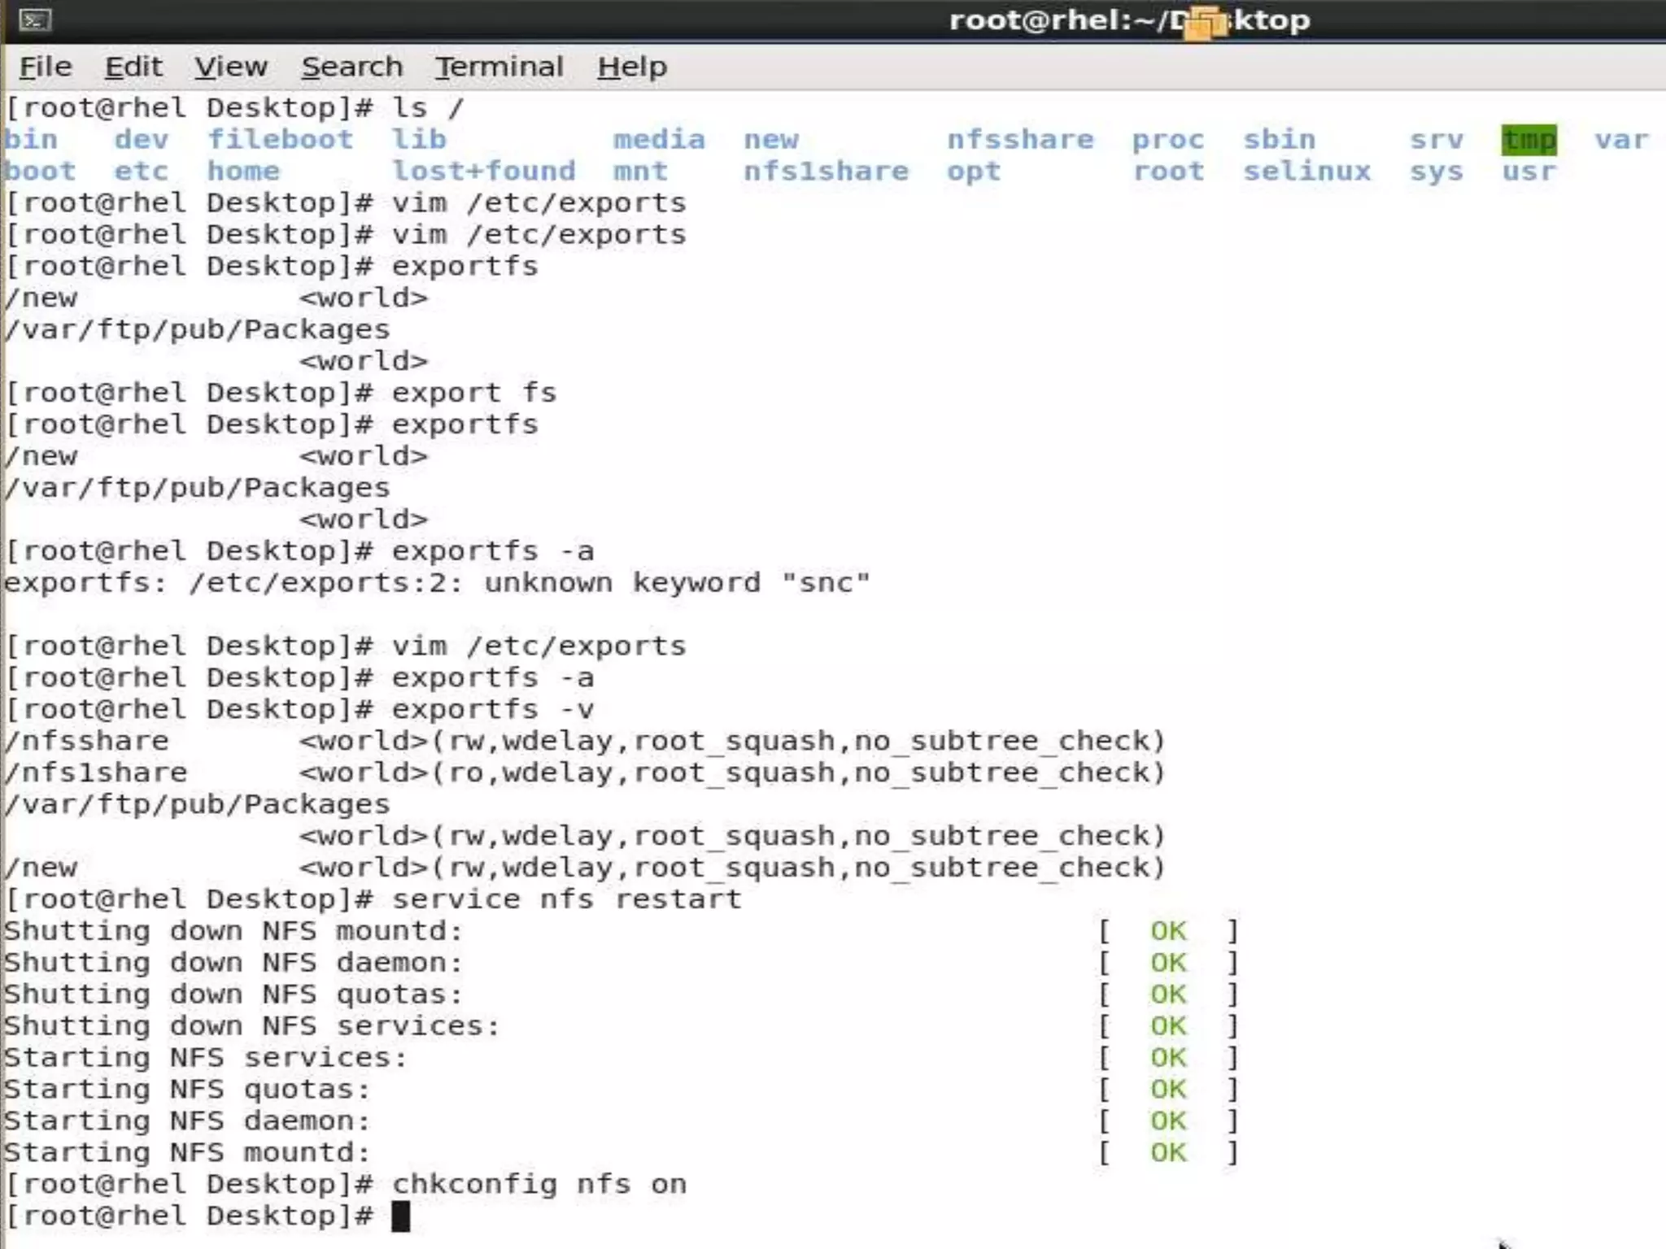Click the selinux directory entry

click(x=1306, y=172)
